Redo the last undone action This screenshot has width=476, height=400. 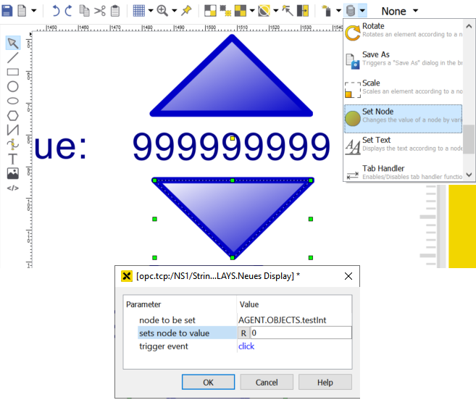pos(69,11)
